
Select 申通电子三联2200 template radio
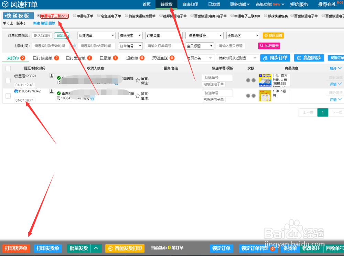(x=38, y=15)
